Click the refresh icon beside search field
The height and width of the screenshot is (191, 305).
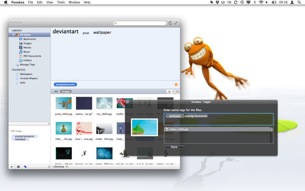point(170,23)
